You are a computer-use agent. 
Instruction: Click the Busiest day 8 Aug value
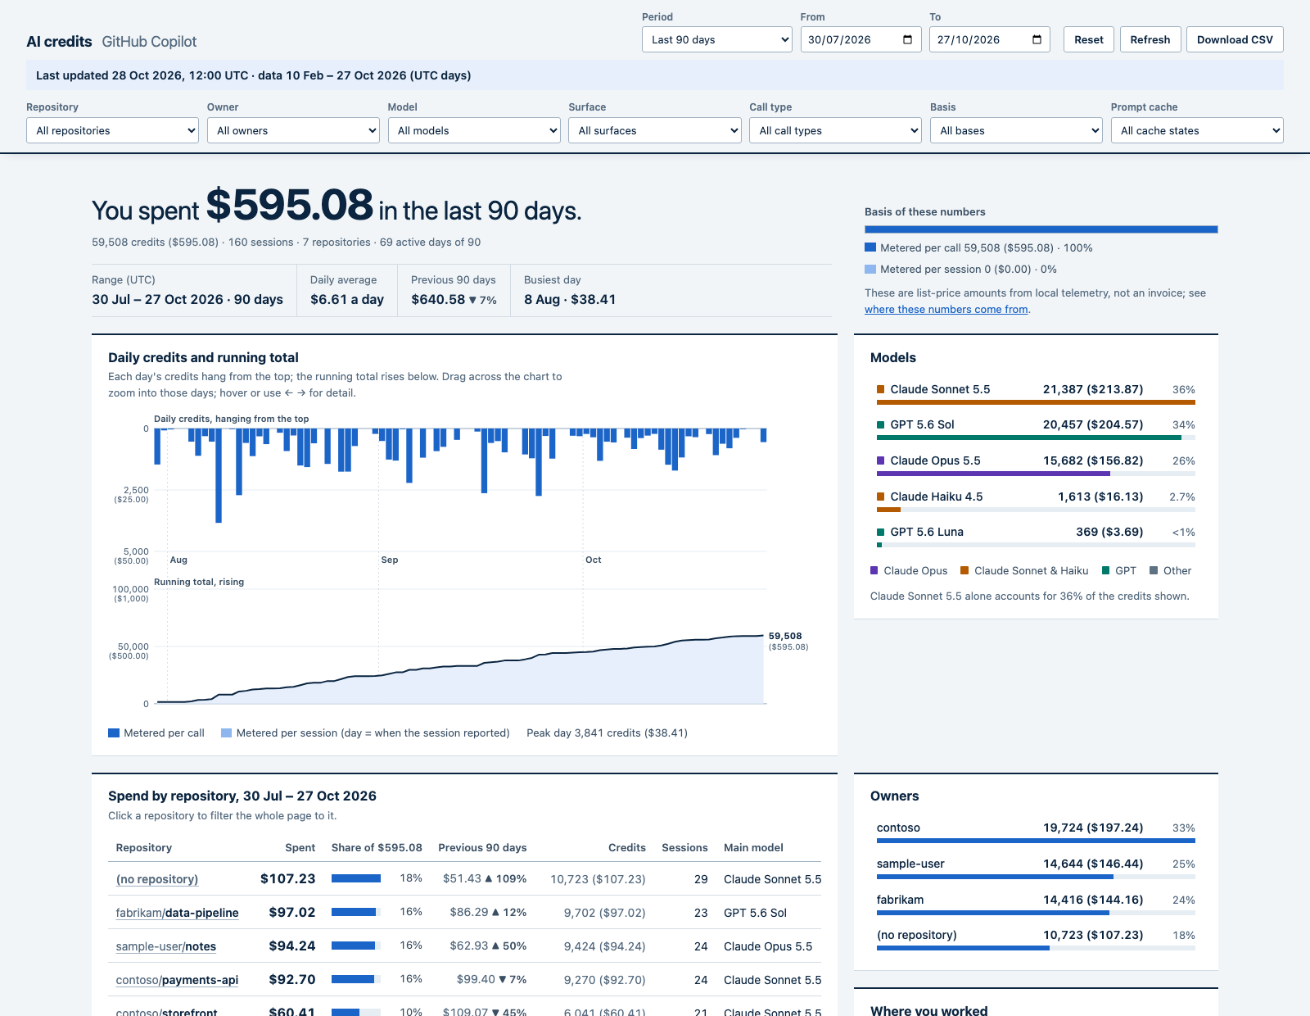(x=570, y=300)
